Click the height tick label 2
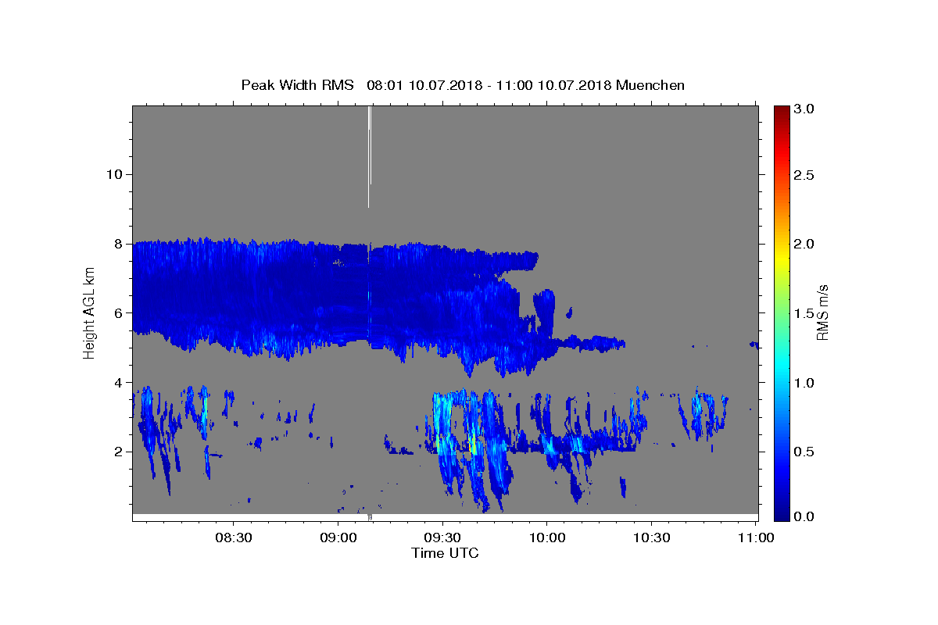Viewport: 938px width, 625px height. [x=118, y=452]
